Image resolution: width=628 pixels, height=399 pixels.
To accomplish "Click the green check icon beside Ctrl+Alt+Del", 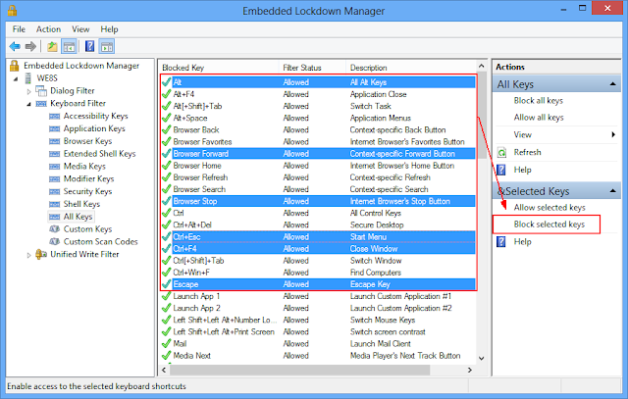I will (x=166, y=224).
